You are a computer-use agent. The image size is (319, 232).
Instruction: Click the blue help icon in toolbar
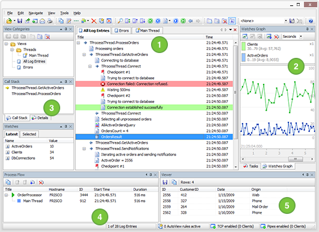(x=311, y=20)
